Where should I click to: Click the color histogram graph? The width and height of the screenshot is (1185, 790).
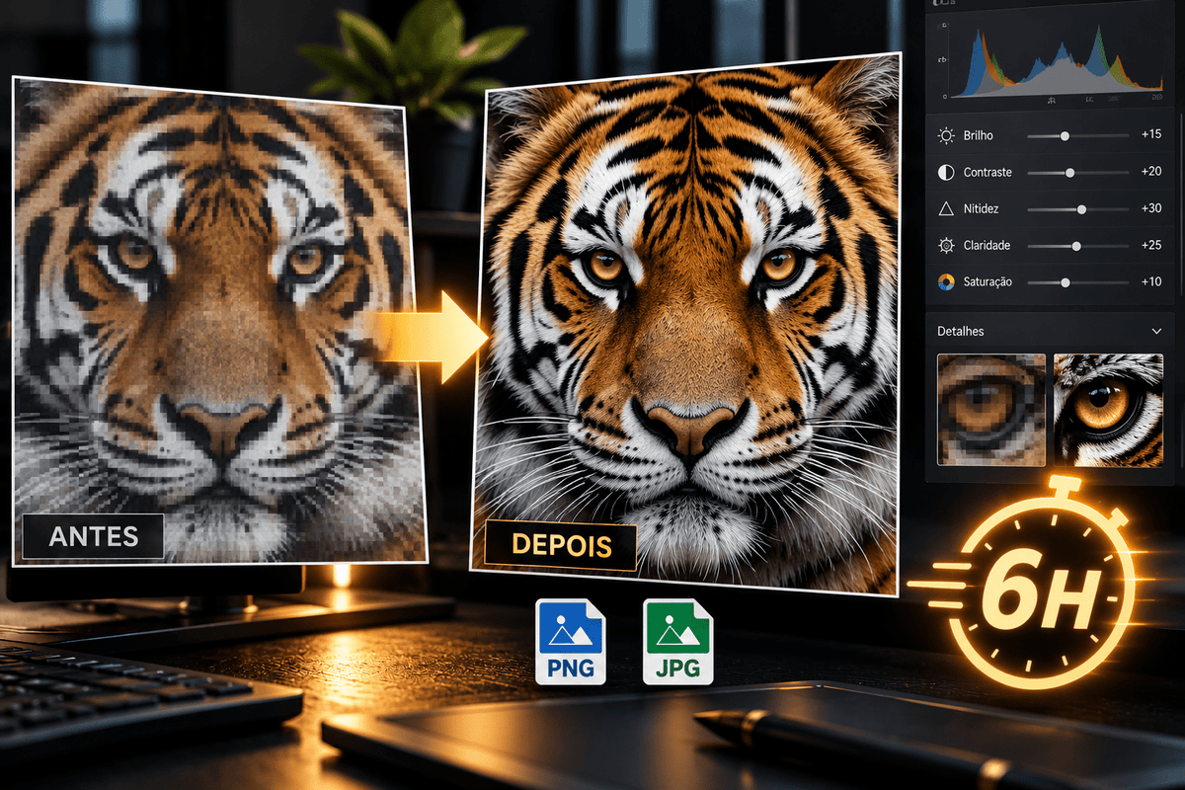(x=1055, y=61)
